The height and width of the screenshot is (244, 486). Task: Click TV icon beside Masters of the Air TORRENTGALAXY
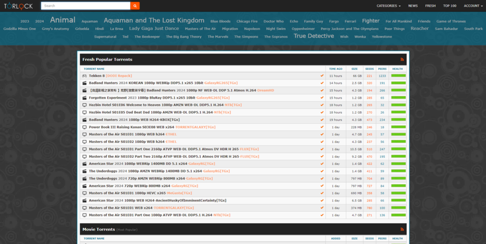[84, 208]
